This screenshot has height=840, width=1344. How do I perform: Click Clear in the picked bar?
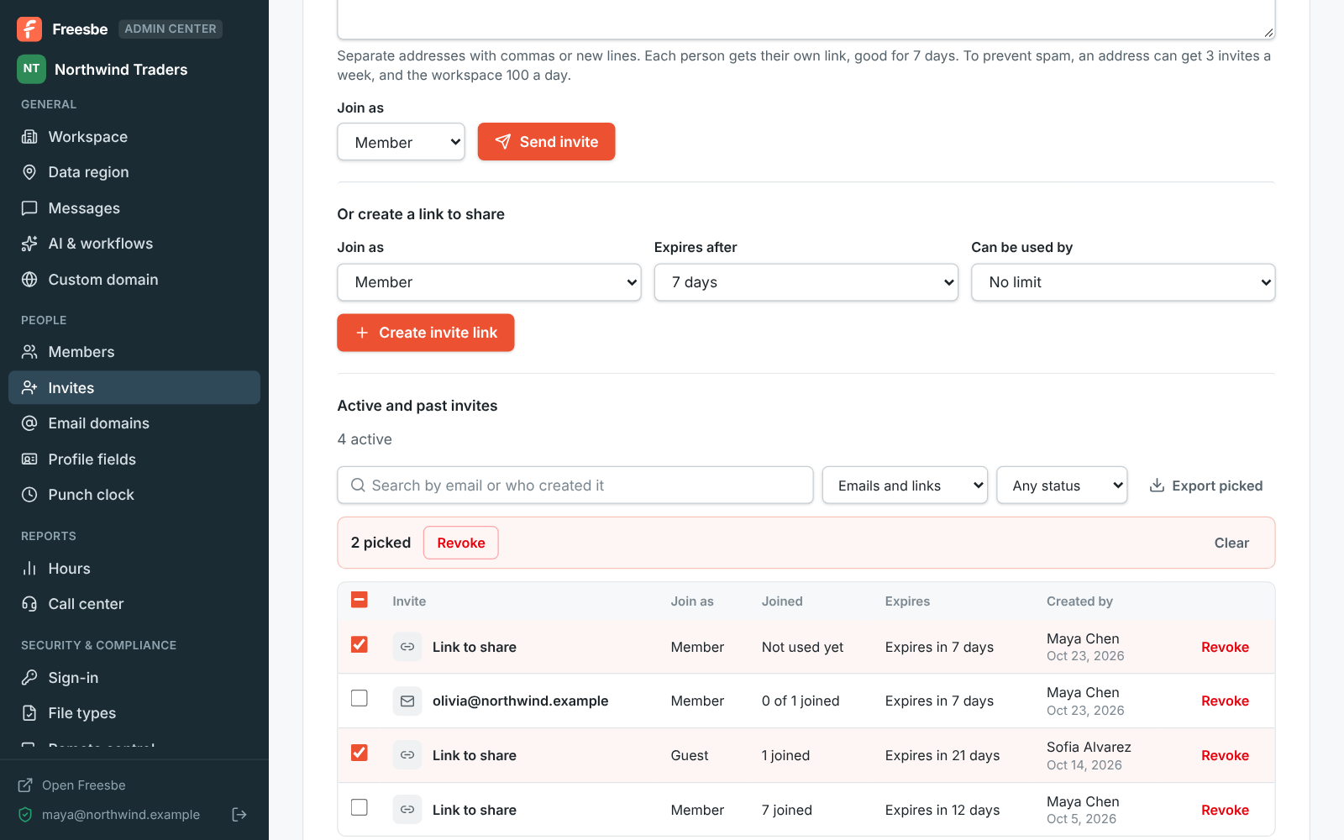pos(1231,543)
